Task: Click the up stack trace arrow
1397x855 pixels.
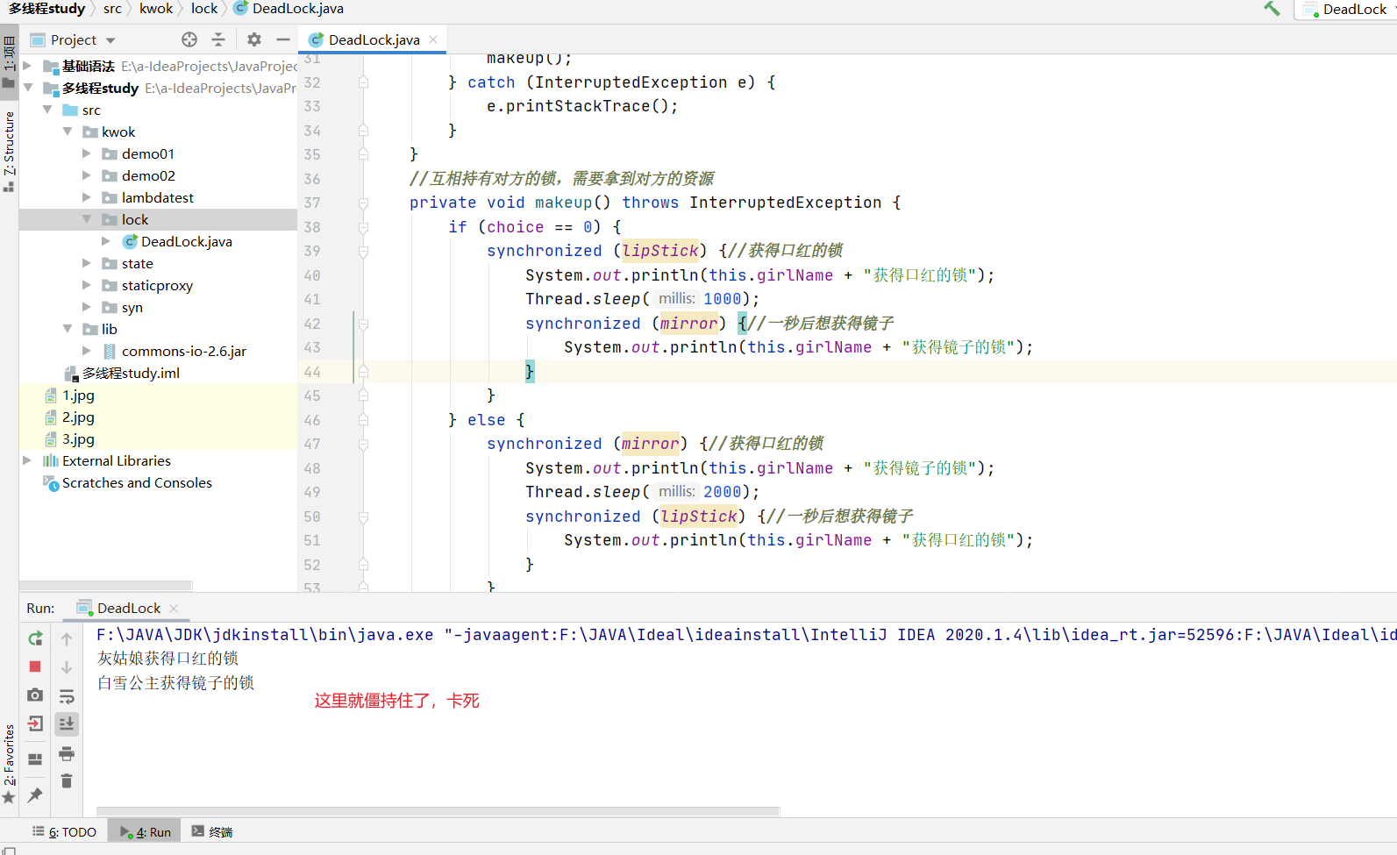Action: coord(67,639)
